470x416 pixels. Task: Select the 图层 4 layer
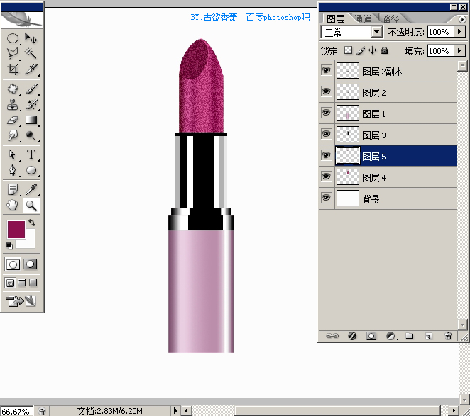(388, 177)
